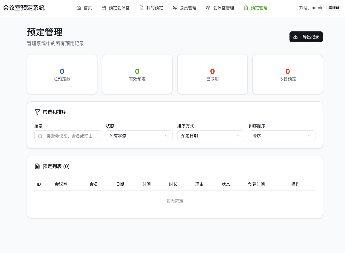Click chevron arrow of 预定日期 dropdown
Image resolution: width=345 pixels, height=253 pixels.
(x=238, y=136)
